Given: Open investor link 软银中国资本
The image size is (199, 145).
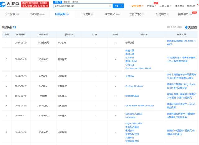Looking at the screenshot, I should [132, 141].
